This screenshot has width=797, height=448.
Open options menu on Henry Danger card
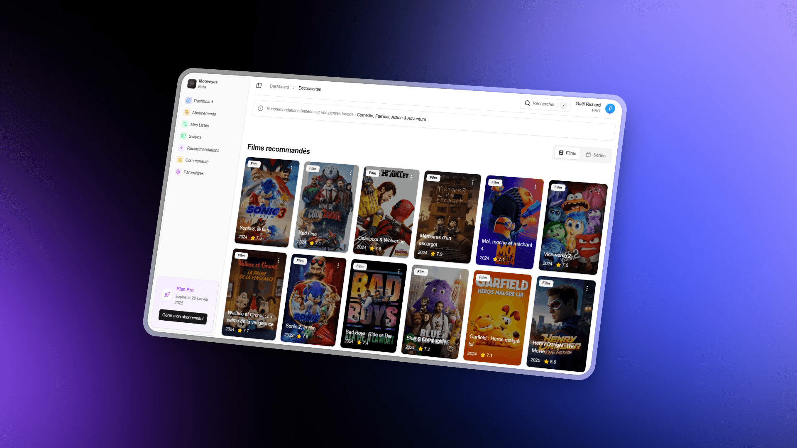(587, 288)
